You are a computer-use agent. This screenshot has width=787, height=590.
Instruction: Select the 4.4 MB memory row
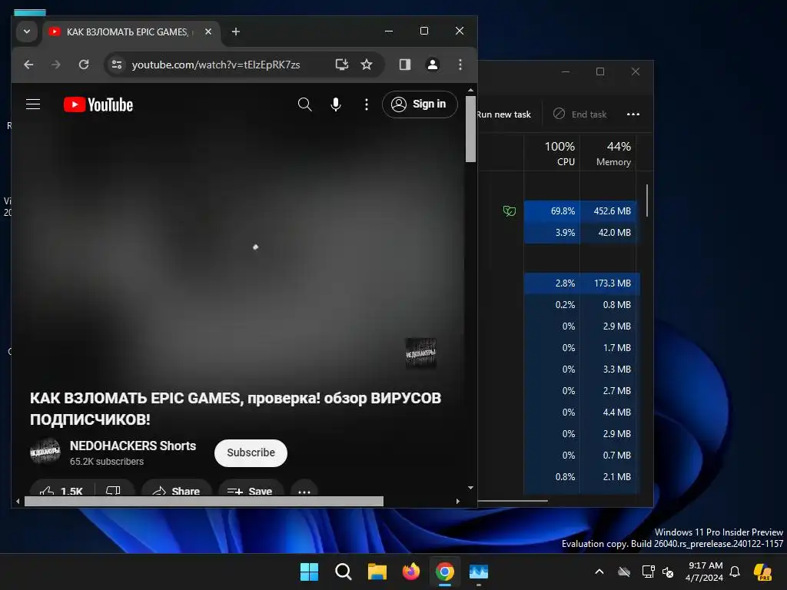557,412
